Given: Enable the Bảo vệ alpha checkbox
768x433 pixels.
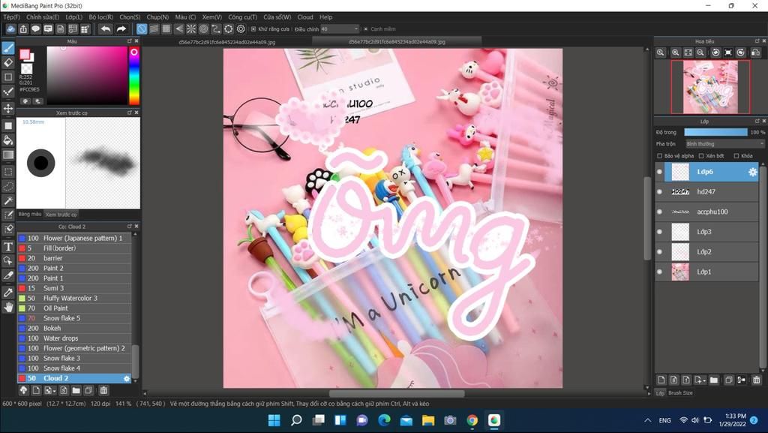Looking at the screenshot, I should coord(659,156).
